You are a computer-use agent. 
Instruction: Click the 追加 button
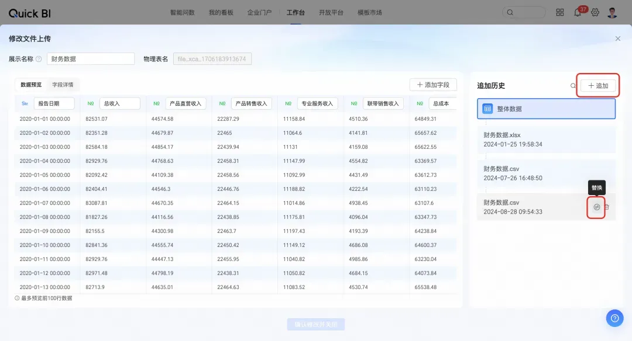coord(598,86)
